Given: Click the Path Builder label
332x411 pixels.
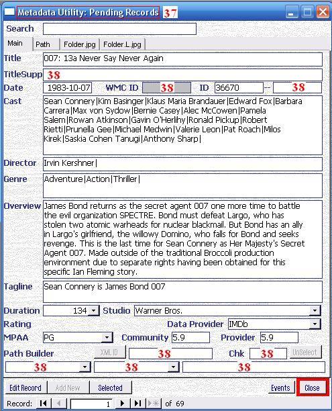Looking at the screenshot, I should 29,354.
